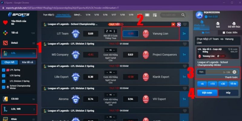Viewport: 242px width, 121px height.
Task: Click the E-Sports logo
Action: tap(18, 15)
